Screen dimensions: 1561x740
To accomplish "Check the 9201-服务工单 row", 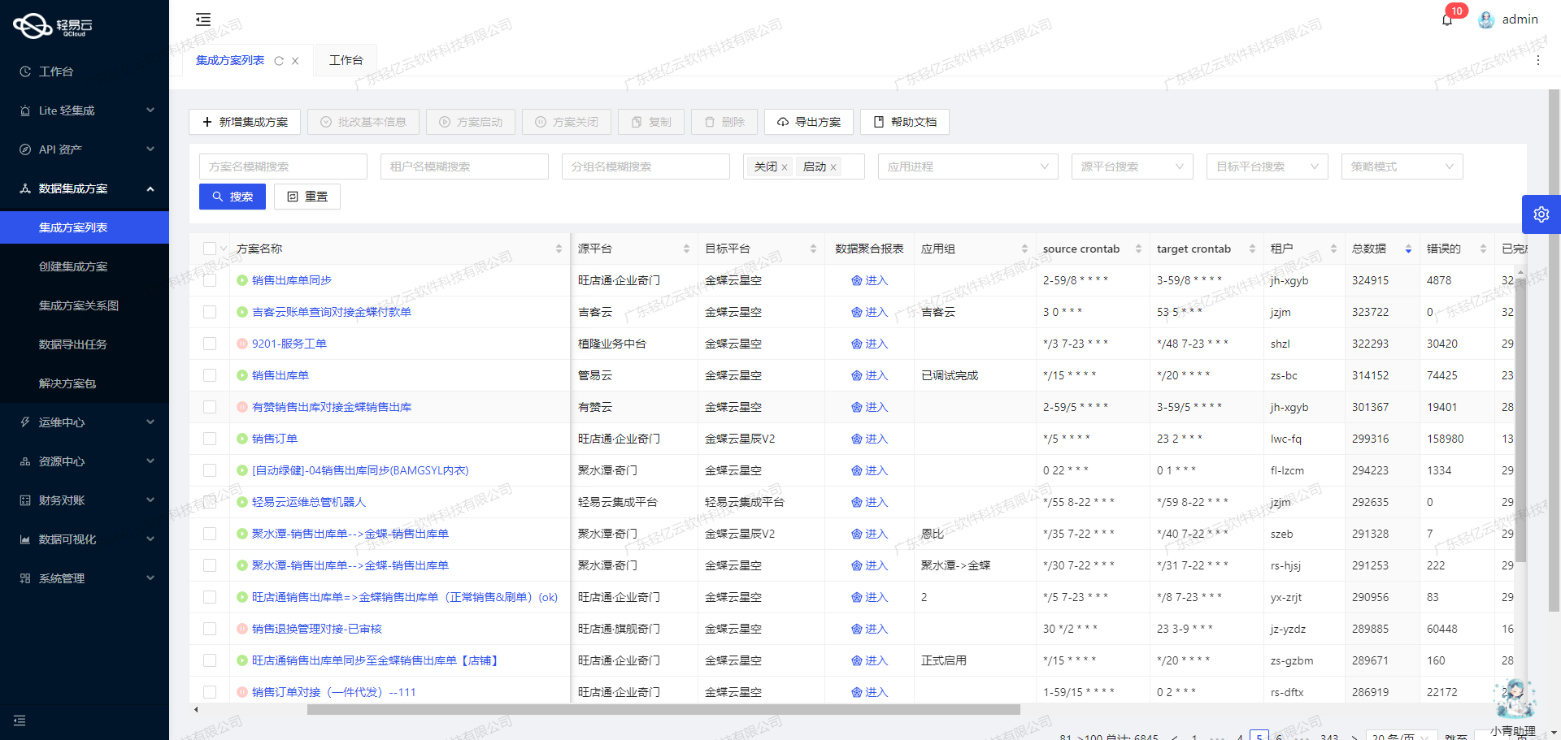I will point(210,344).
